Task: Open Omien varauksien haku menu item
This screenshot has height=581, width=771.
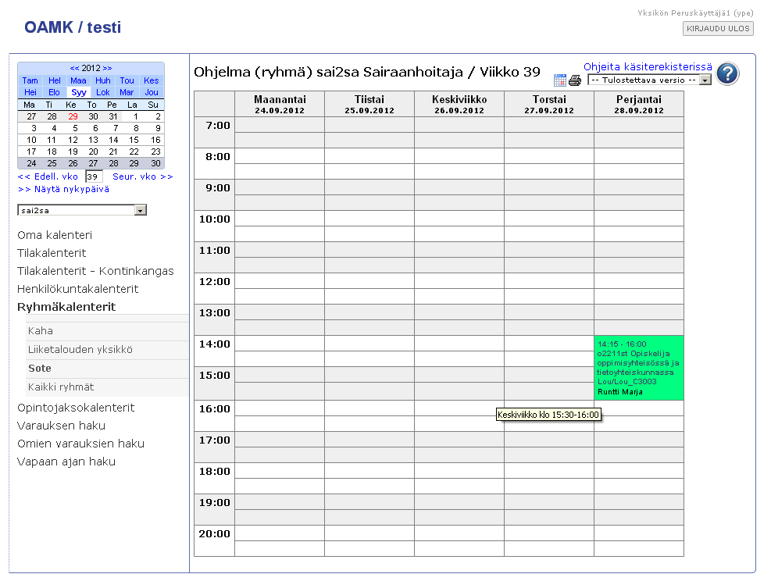Action: pos(80,444)
